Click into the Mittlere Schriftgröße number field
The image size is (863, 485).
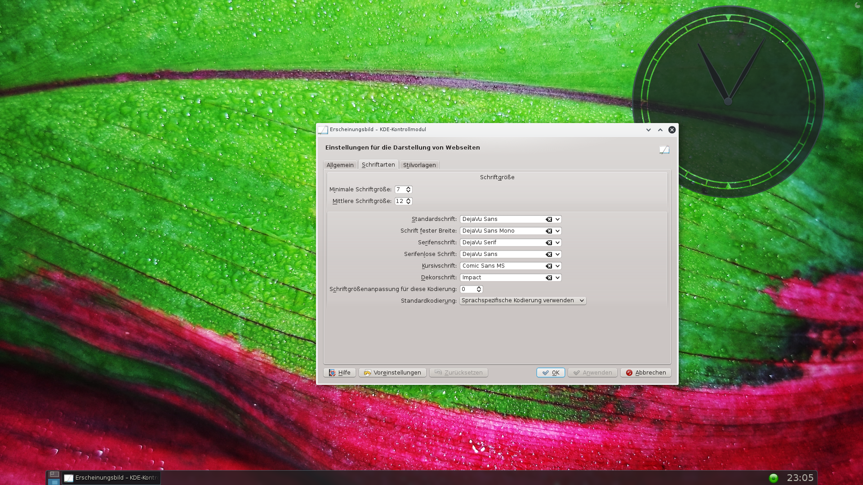400,201
